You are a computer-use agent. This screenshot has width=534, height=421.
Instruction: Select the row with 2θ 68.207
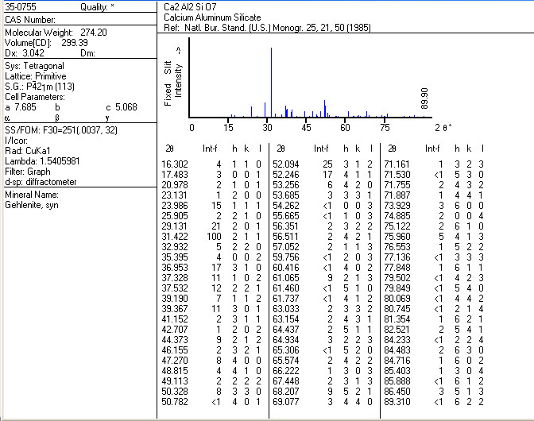tap(323, 392)
